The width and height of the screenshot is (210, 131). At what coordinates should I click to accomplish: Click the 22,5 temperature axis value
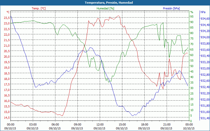pyautogui.click(x=7, y=29)
